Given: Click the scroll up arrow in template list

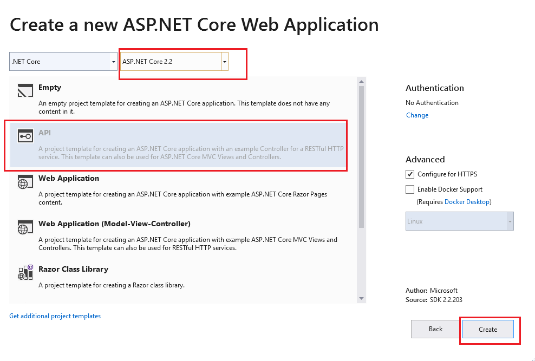Looking at the screenshot, I should point(361,82).
